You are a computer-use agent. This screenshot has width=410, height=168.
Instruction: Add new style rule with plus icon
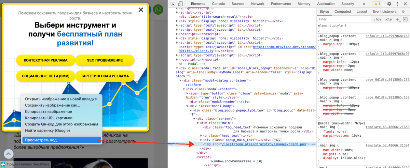coord(397,19)
